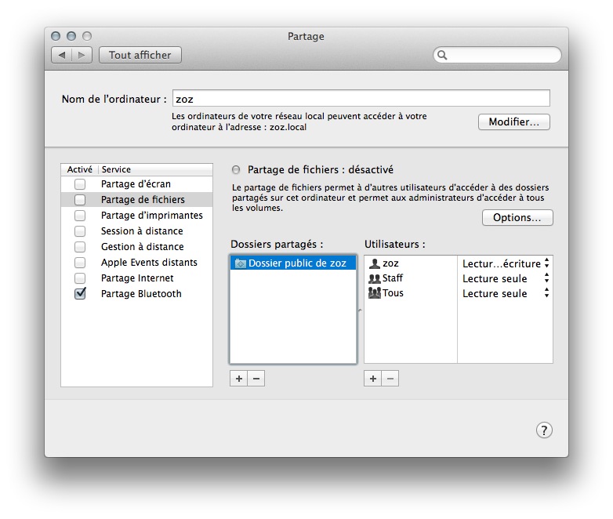Enable the Partage d'écran checkbox
The height and width of the screenshot is (519, 613).
pos(80,184)
